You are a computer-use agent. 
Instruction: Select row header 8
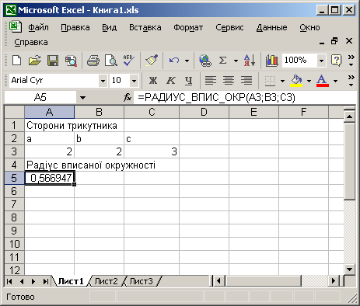point(14,217)
